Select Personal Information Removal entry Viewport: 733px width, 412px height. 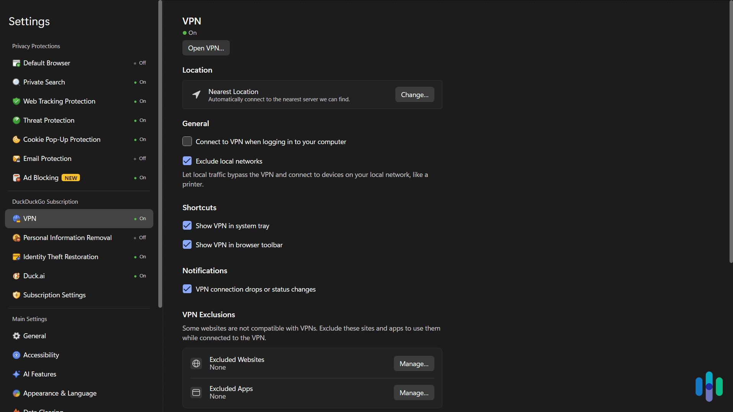click(x=79, y=238)
